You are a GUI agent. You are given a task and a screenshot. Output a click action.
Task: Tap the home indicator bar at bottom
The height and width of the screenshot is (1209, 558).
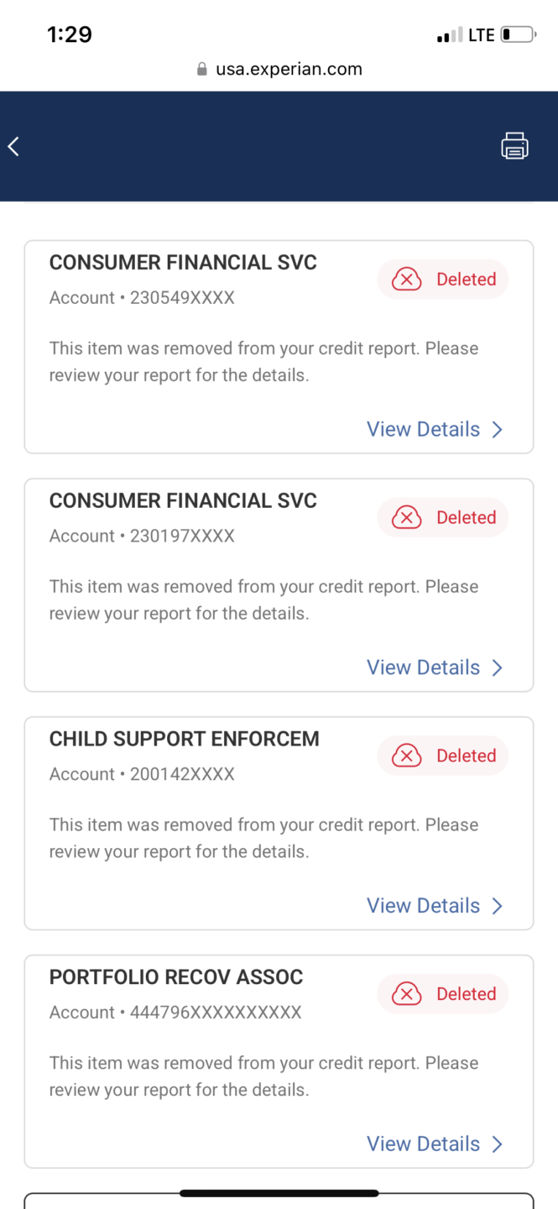279,1192
